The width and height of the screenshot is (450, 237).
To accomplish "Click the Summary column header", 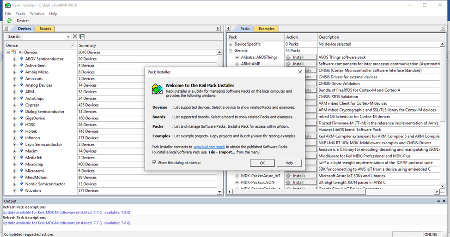I will (x=149, y=45).
